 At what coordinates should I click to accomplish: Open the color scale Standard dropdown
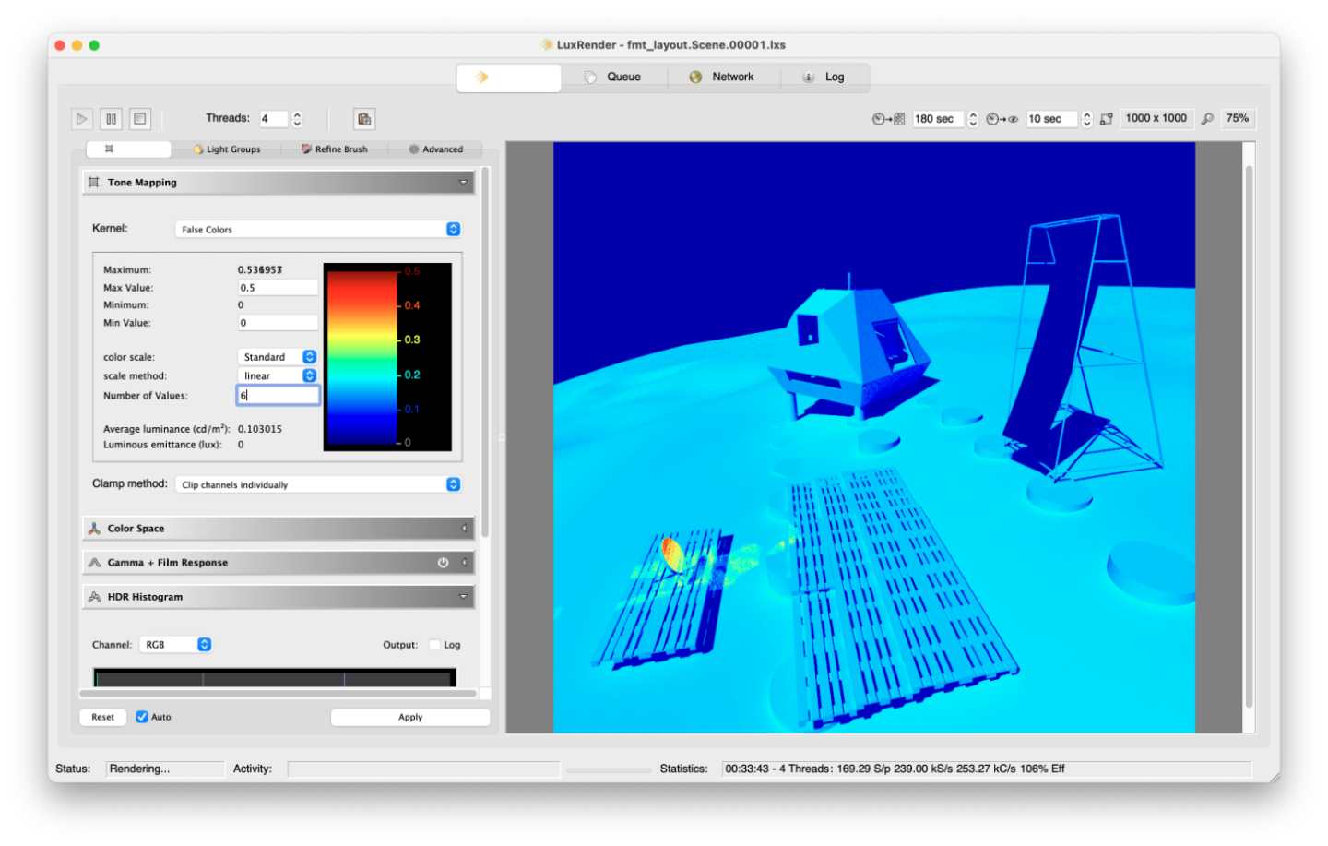278,357
